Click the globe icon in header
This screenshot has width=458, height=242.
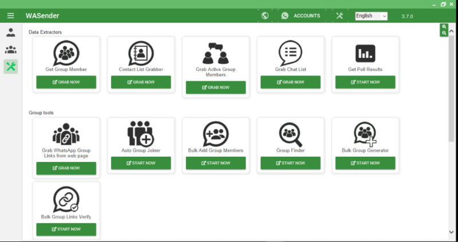[264, 16]
